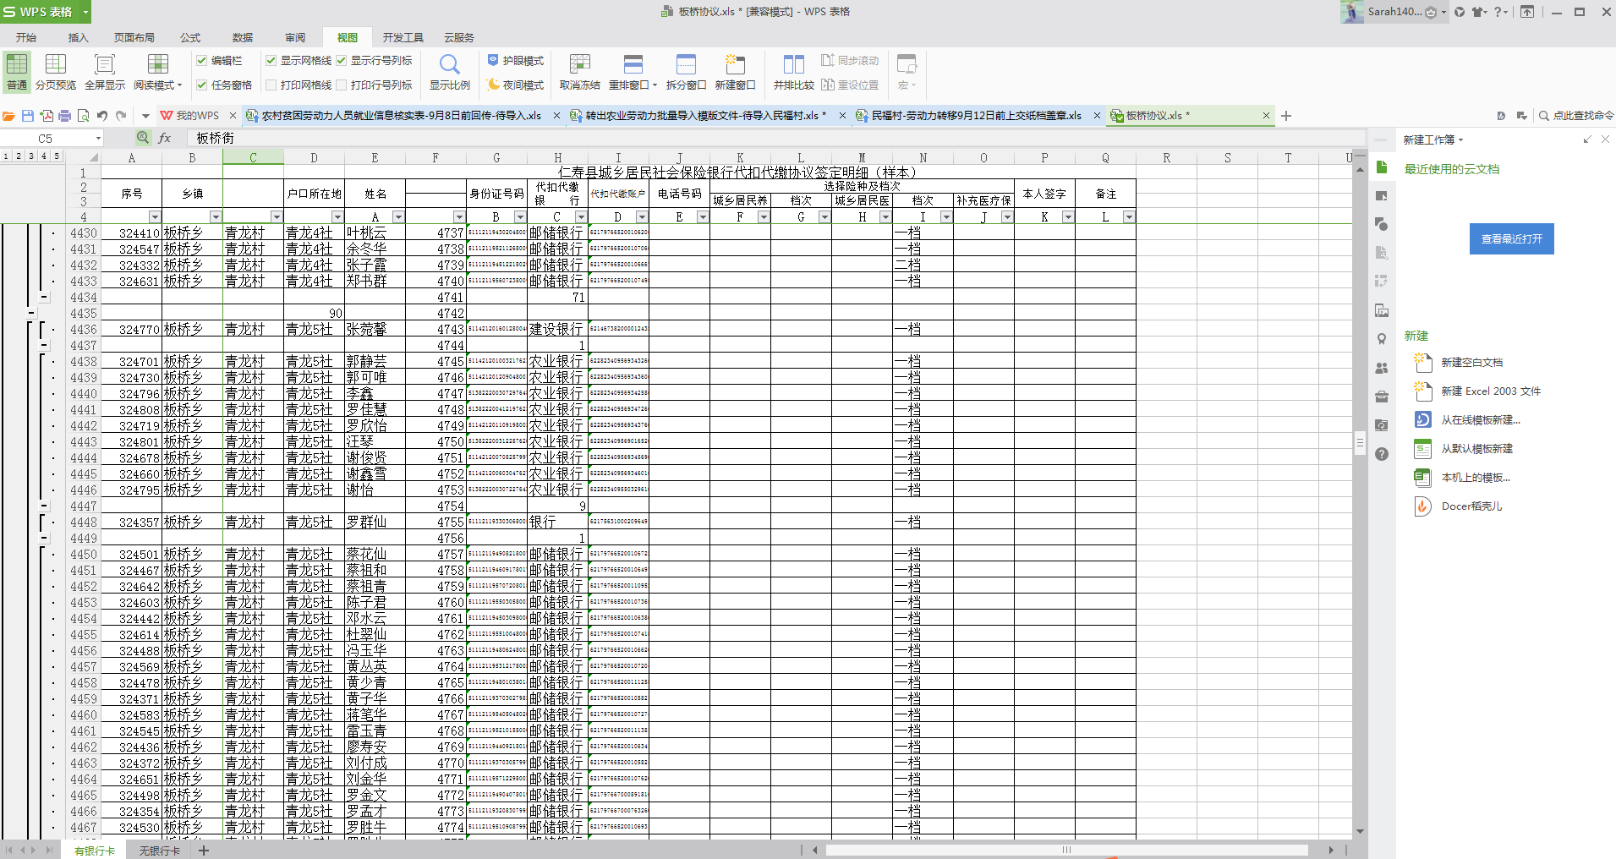Select the shapes icon in side panel strip
Viewport: 1616px width, 859px height.
click(1382, 224)
